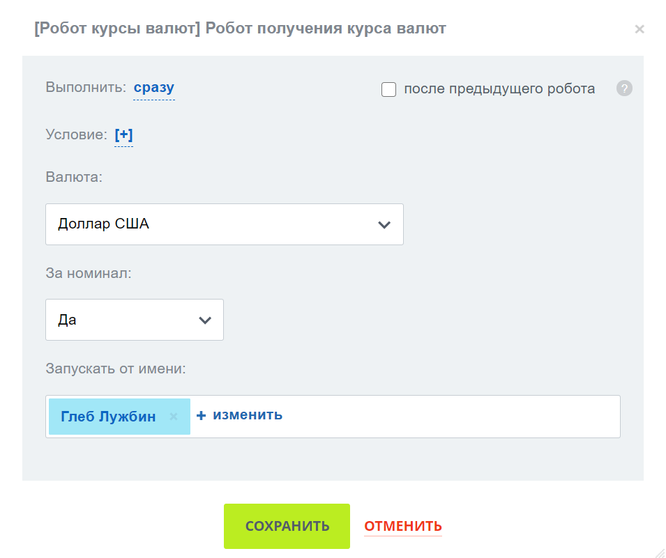666x558 pixels.
Task: Close the currency rate robot dialog
Action: coord(639,29)
